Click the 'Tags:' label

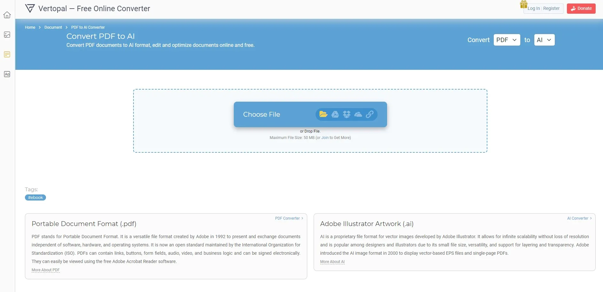31,189
